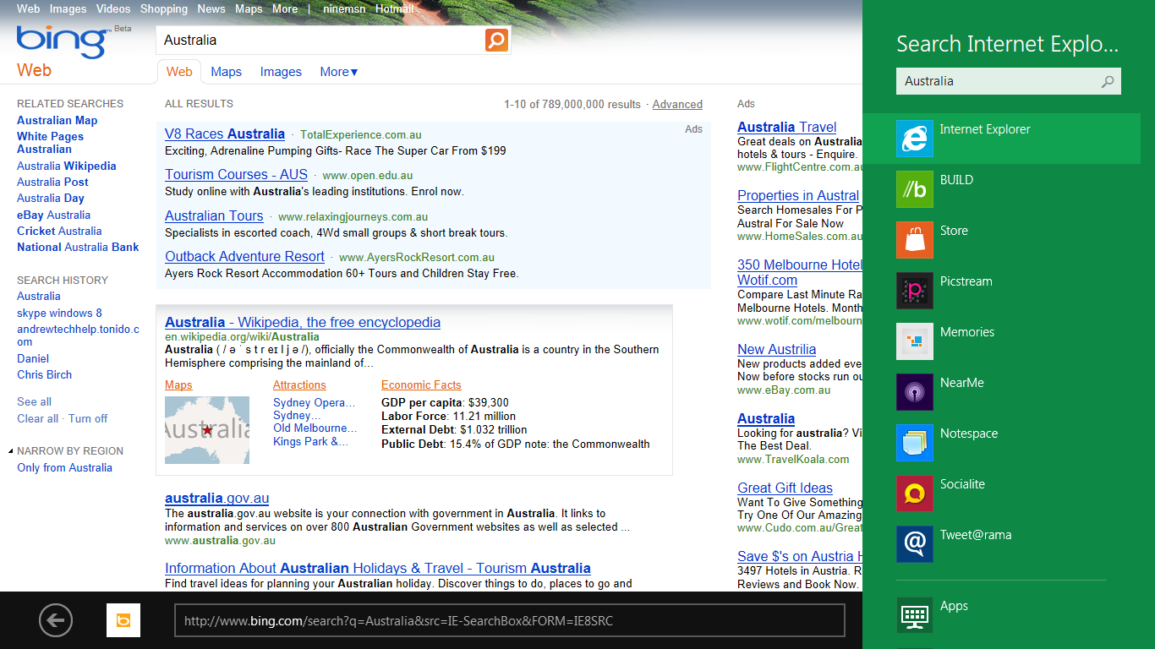Open the Economic Facts heading link
Screen dimensions: 1155x649
[x=421, y=384]
